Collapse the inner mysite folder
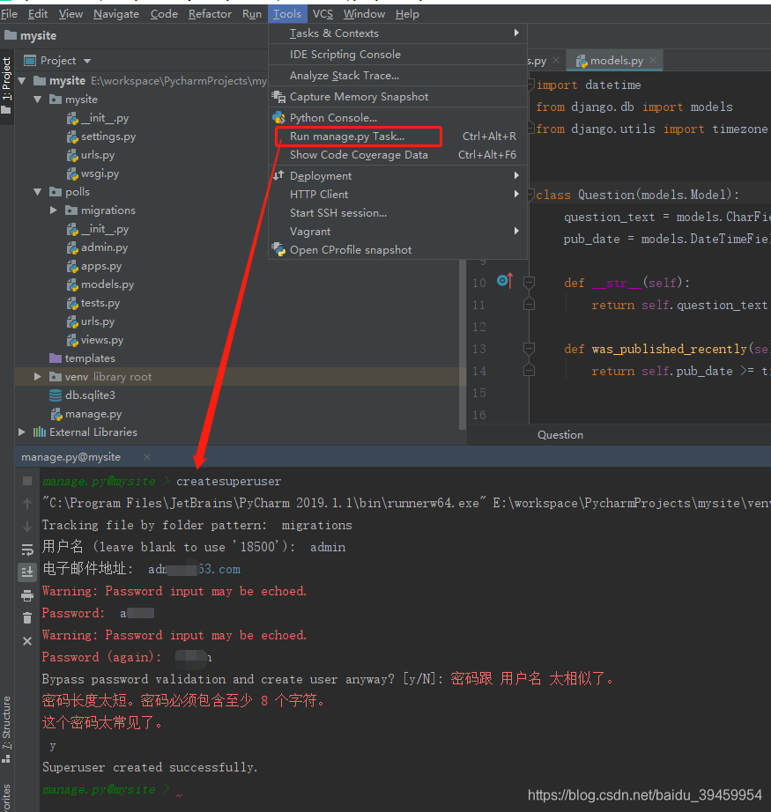 pyautogui.click(x=37, y=100)
